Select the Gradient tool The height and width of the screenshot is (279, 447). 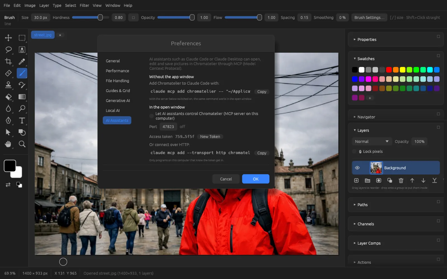tap(22, 97)
